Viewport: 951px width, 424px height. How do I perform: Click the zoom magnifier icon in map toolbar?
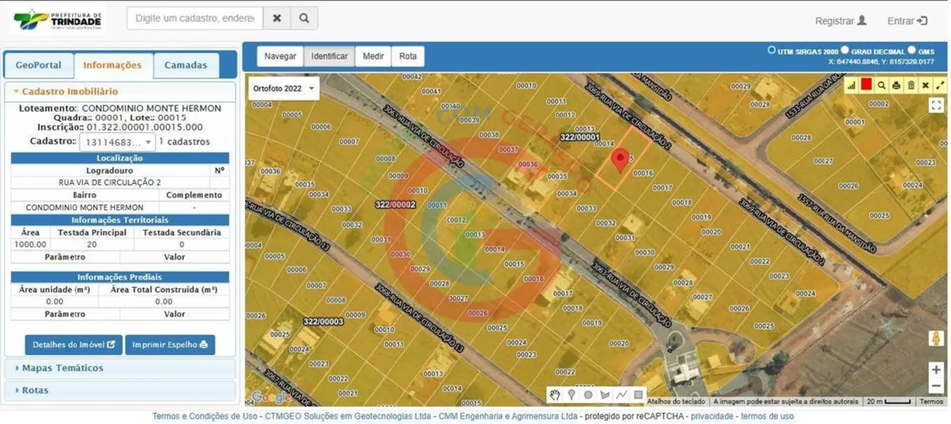click(881, 85)
